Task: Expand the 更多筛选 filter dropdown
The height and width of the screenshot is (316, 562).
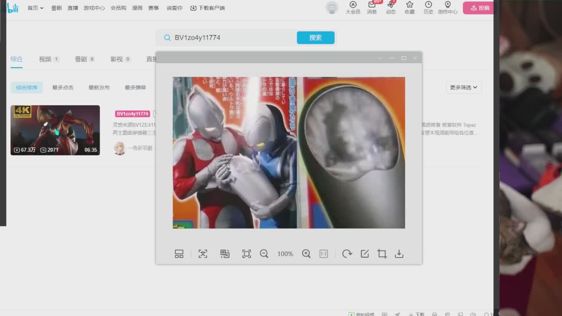Action: coord(464,87)
